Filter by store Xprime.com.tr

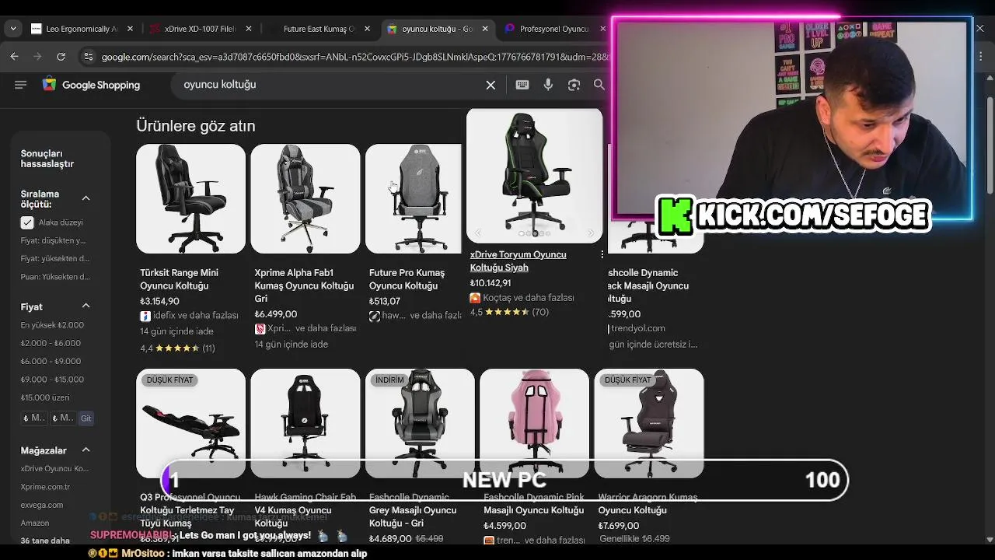point(45,487)
